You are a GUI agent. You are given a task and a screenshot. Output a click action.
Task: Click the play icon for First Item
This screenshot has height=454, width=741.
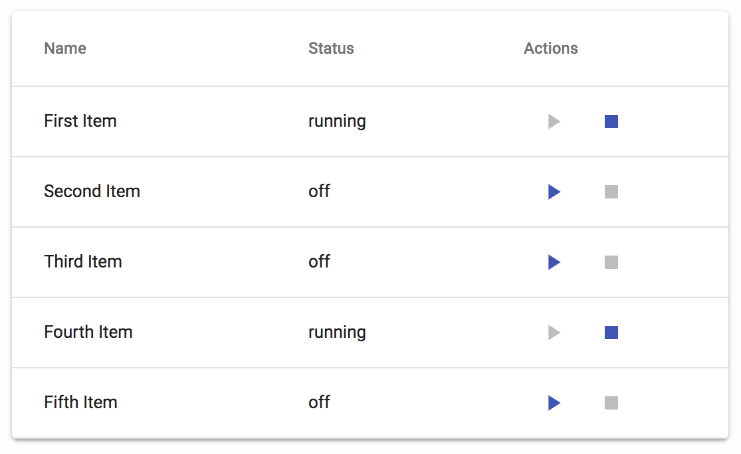554,121
